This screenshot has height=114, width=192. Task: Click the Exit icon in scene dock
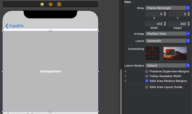tap(59, 4)
